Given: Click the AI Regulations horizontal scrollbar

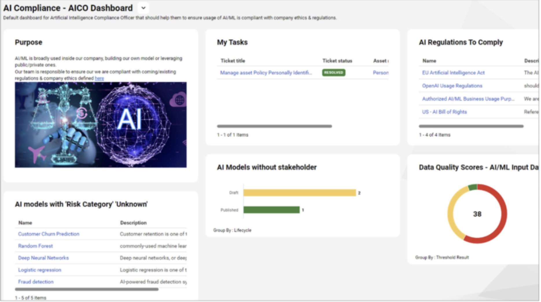Looking at the screenshot, I should point(471,126).
